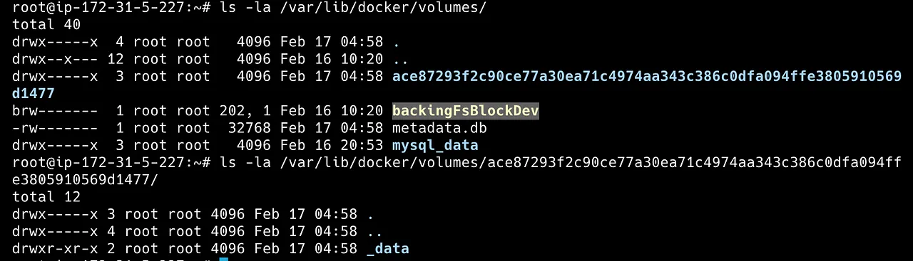Click the 'total 12' output line

(46, 197)
